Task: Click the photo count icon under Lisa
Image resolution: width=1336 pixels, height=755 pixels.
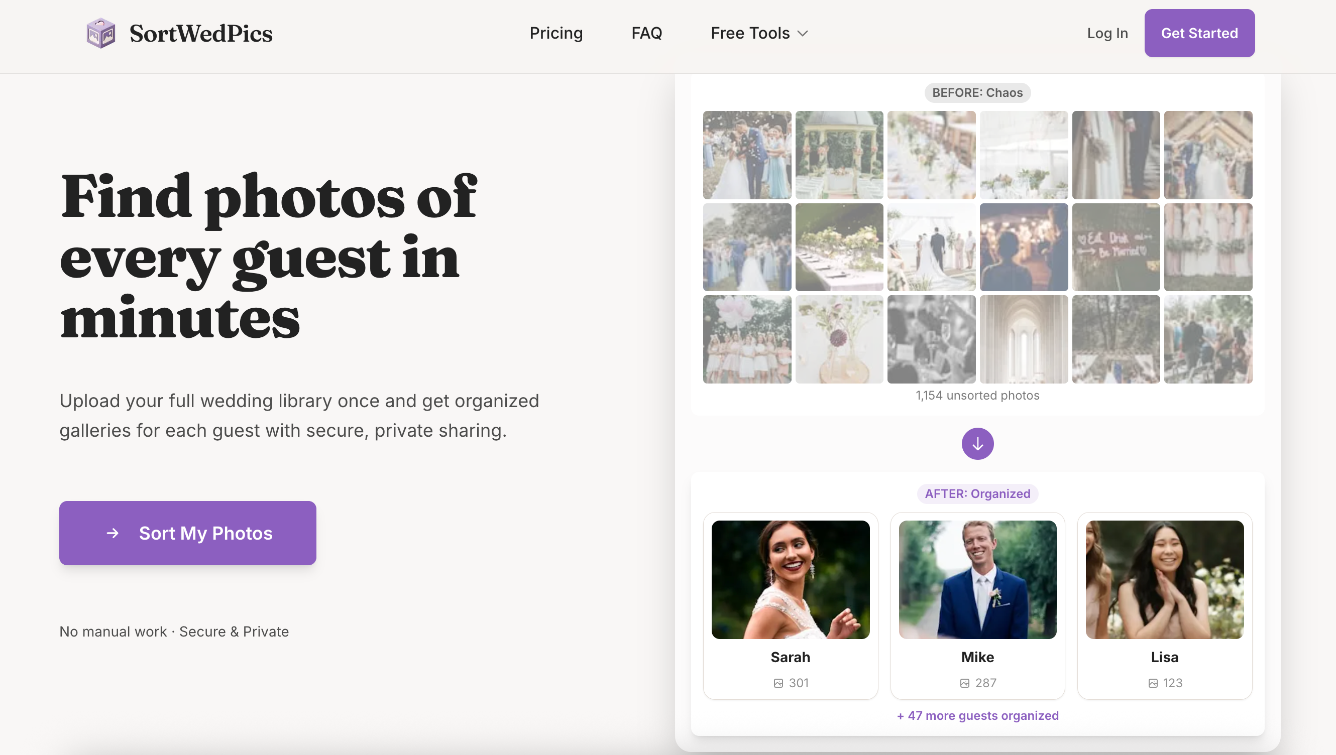Action: coord(1152,683)
